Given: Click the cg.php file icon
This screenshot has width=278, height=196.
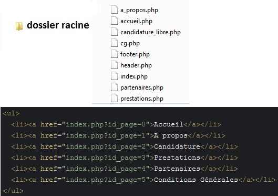Looking at the screenshot, I should 114,43.
